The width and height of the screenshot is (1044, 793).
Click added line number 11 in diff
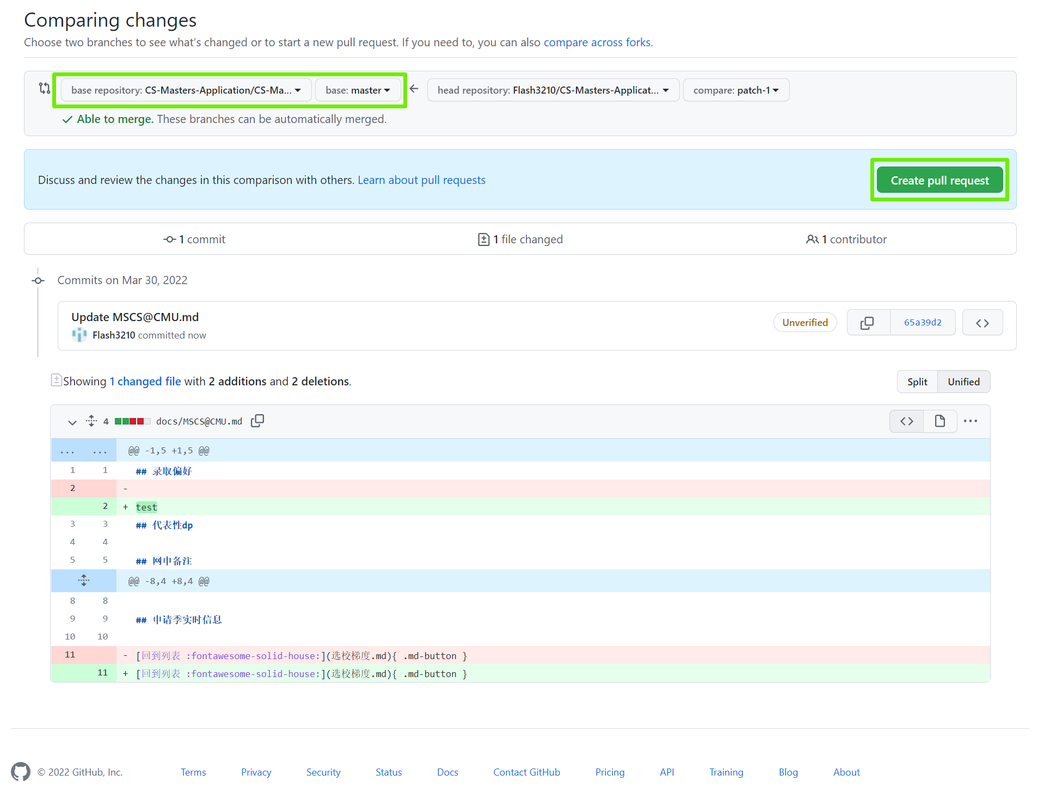(102, 673)
